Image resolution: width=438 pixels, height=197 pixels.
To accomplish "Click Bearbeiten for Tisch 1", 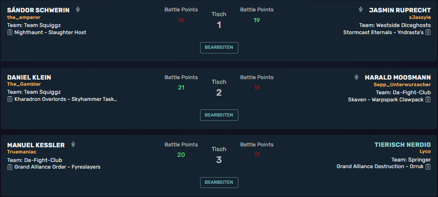I will (x=219, y=47).
